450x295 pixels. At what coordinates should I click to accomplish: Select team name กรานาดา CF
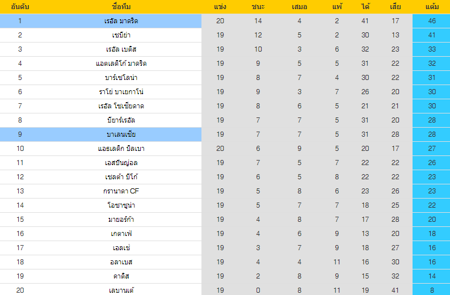pyautogui.click(x=121, y=191)
